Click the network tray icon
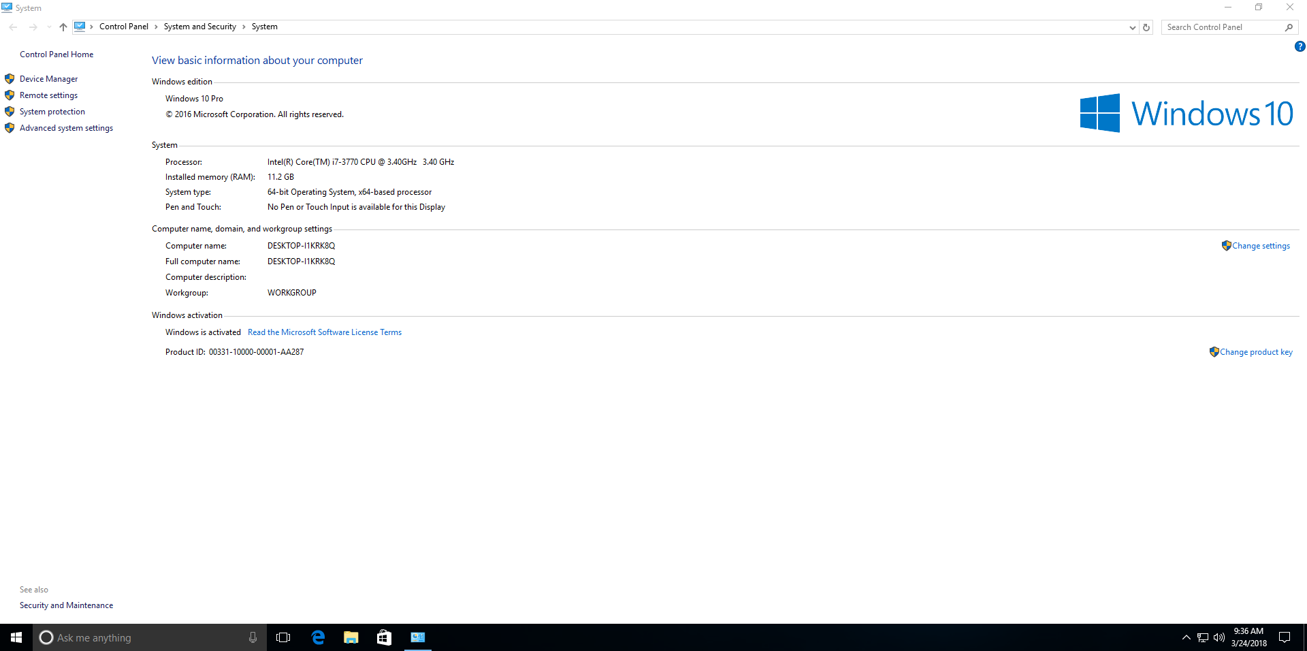Viewport: 1307px width, 651px height. (1203, 637)
